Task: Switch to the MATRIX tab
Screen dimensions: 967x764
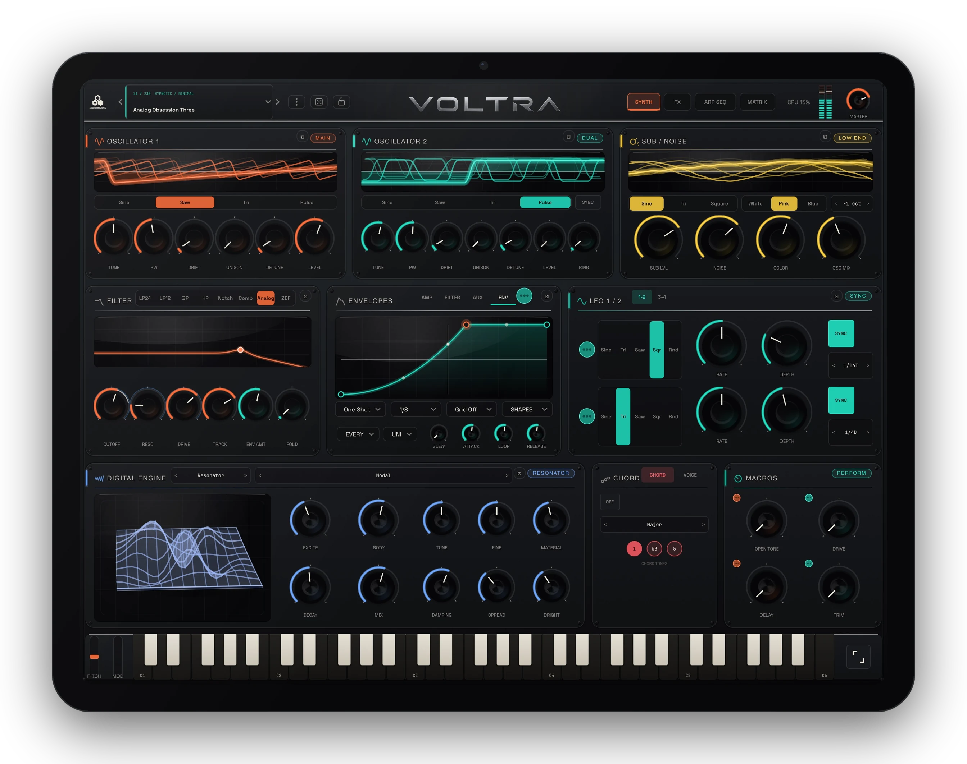Action: [757, 102]
